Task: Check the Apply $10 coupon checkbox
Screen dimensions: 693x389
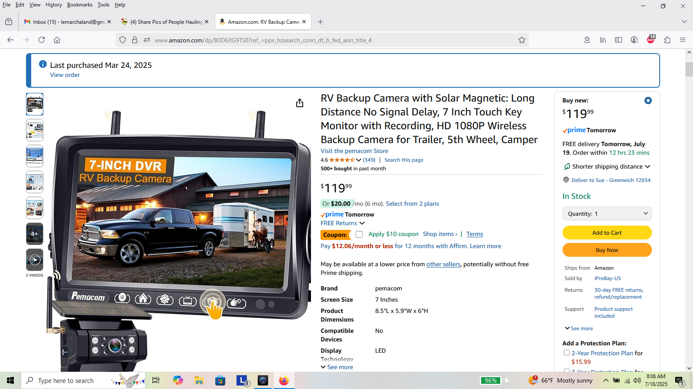Action: [x=359, y=234]
